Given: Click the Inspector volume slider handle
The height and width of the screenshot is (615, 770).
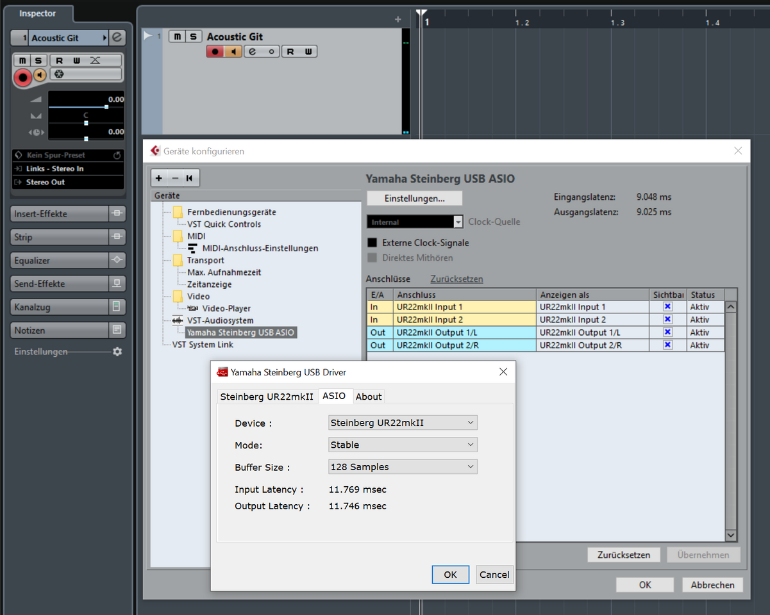Looking at the screenshot, I should 106,107.
